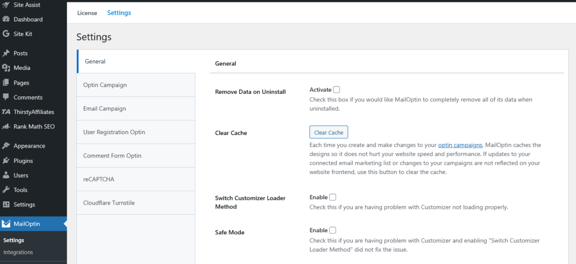
Task: Open the Media menu label
Action: [22, 68]
